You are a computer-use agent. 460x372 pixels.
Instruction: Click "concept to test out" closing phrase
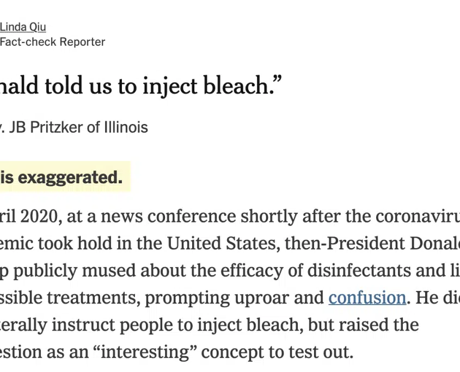[x=277, y=352]
